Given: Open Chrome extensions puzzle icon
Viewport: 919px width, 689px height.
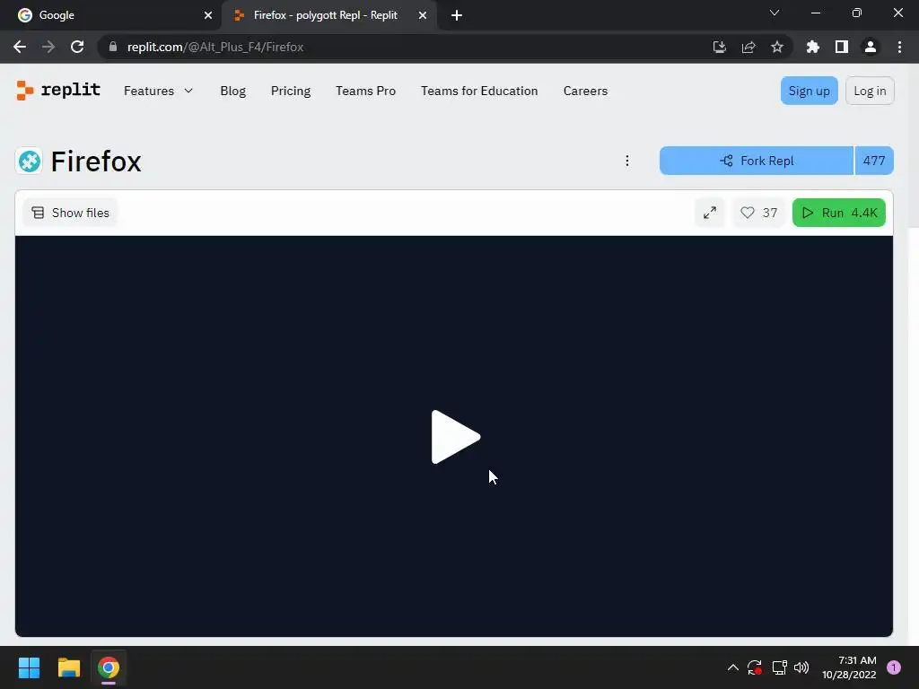Looking at the screenshot, I should pos(813,47).
